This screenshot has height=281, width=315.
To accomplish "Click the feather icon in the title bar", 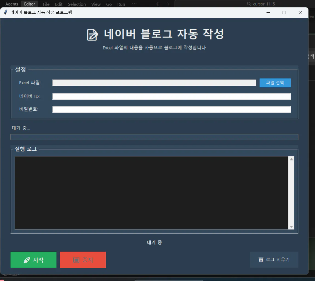I will pyautogui.click(x=6, y=12).
